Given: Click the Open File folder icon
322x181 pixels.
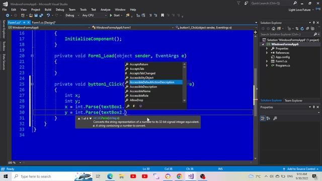Looking at the screenshot, I should tap(31, 16).
